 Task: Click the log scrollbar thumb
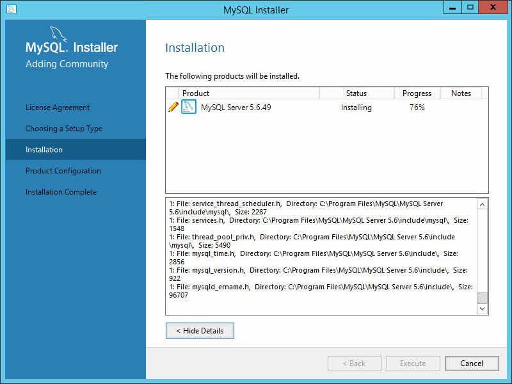click(483, 298)
